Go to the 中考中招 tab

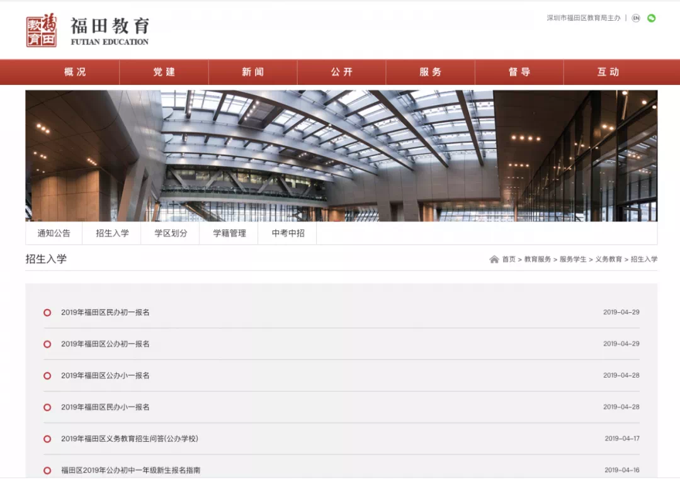click(x=288, y=234)
